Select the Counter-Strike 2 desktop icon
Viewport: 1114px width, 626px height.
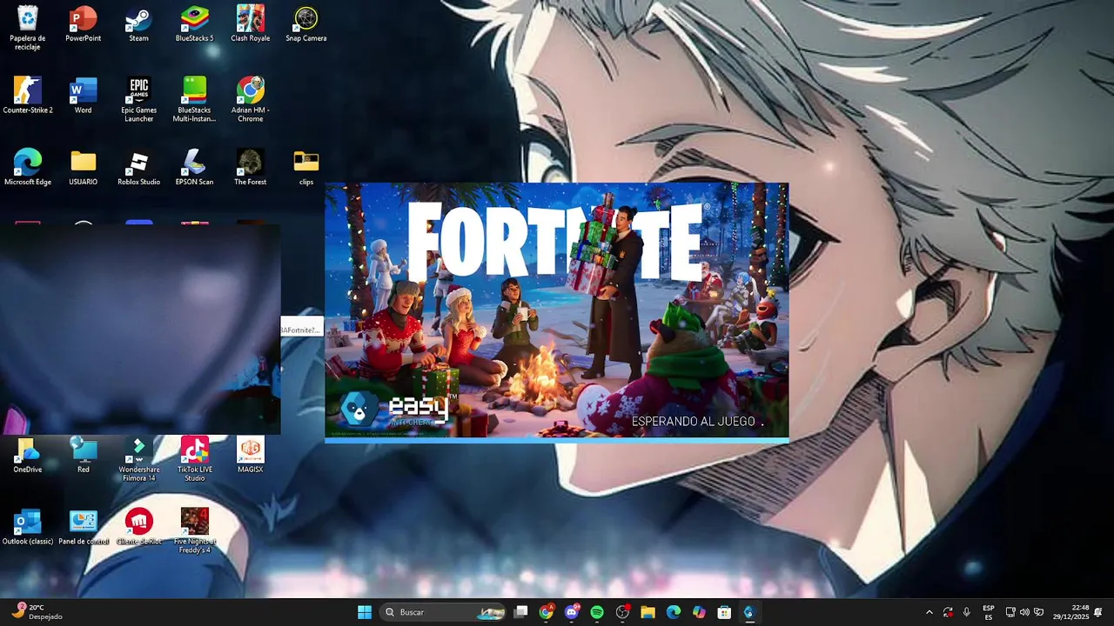coord(28,96)
